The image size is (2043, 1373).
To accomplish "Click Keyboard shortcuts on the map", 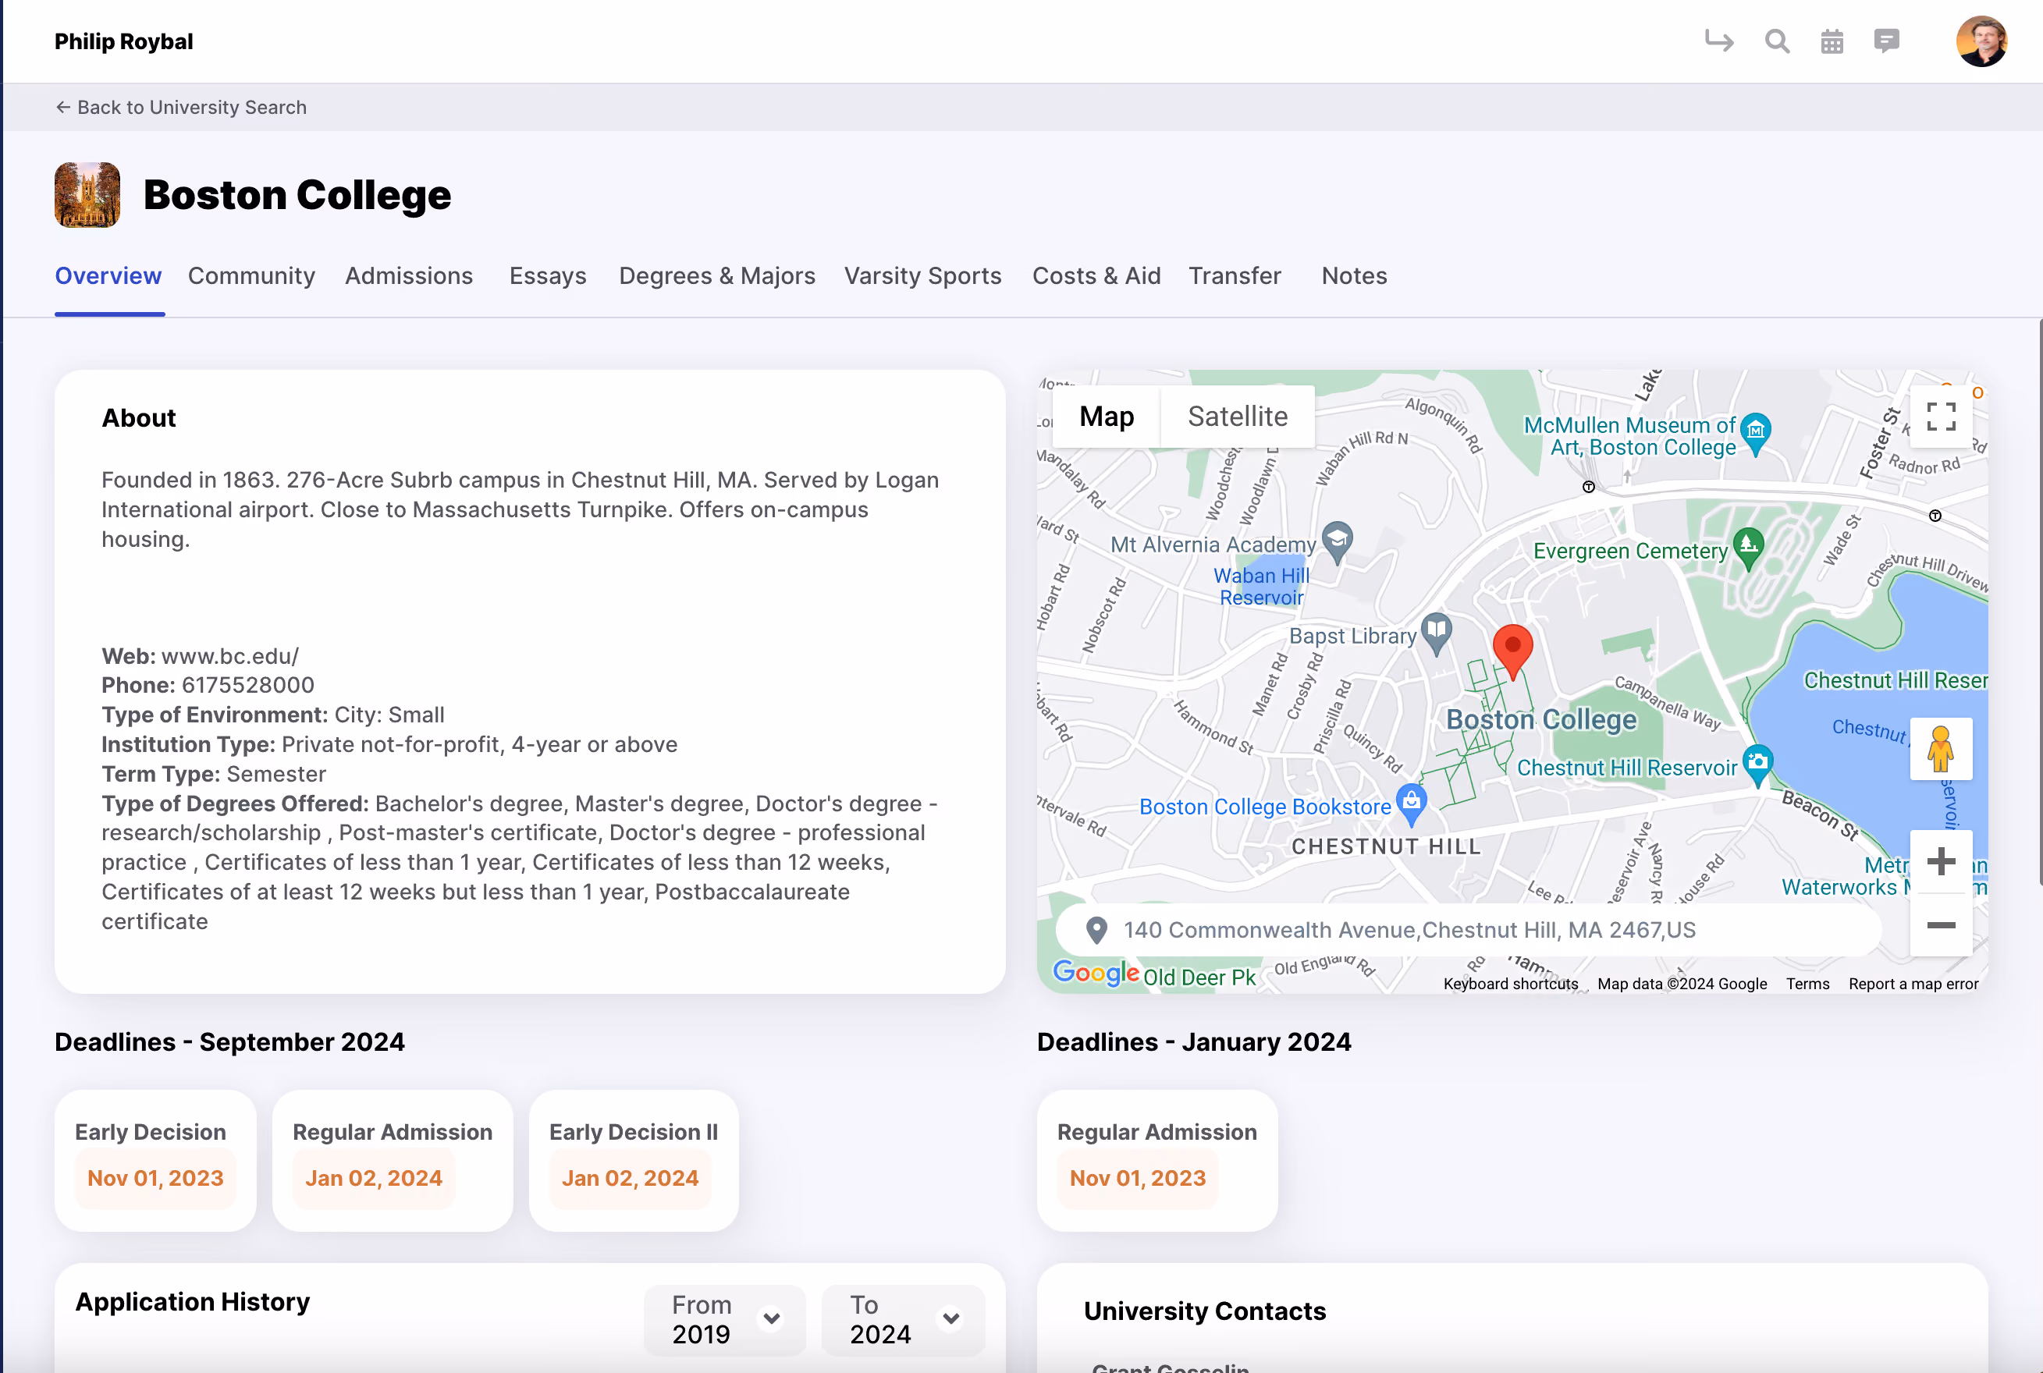I will tap(1511, 985).
